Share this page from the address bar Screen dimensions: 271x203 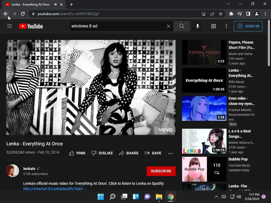tap(212, 14)
